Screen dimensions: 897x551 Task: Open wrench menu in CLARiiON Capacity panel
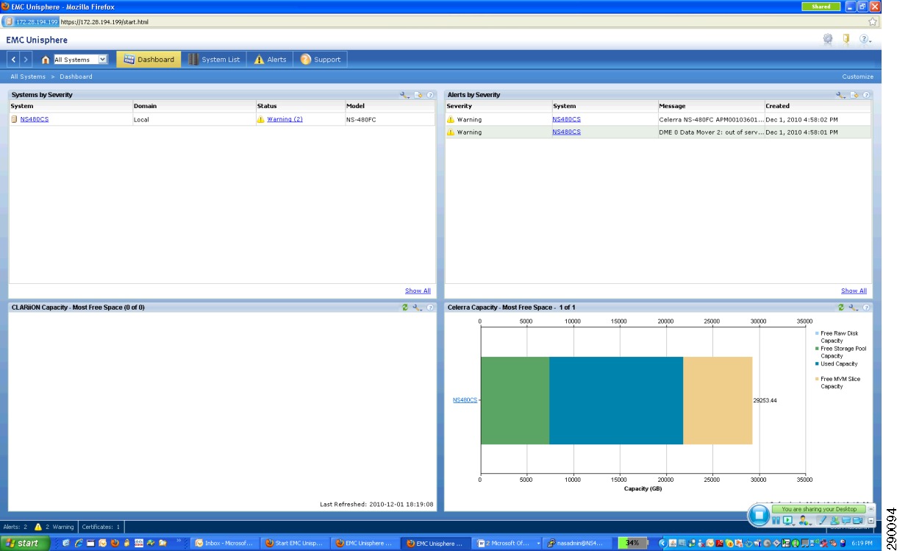[417, 308]
